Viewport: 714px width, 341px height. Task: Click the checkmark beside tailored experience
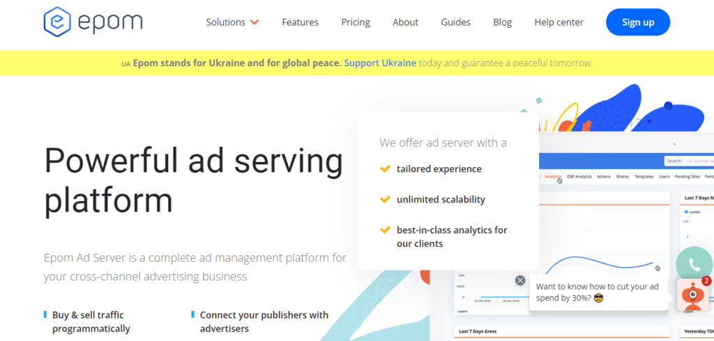click(385, 168)
